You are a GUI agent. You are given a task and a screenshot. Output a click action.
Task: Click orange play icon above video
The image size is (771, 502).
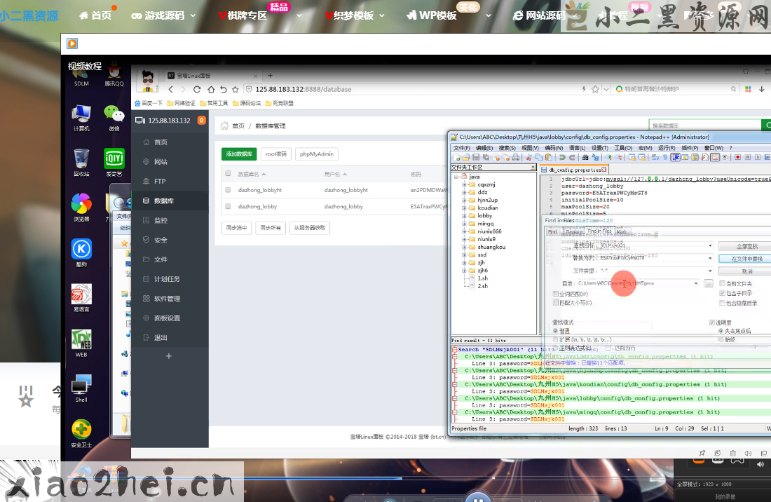[x=72, y=43]
